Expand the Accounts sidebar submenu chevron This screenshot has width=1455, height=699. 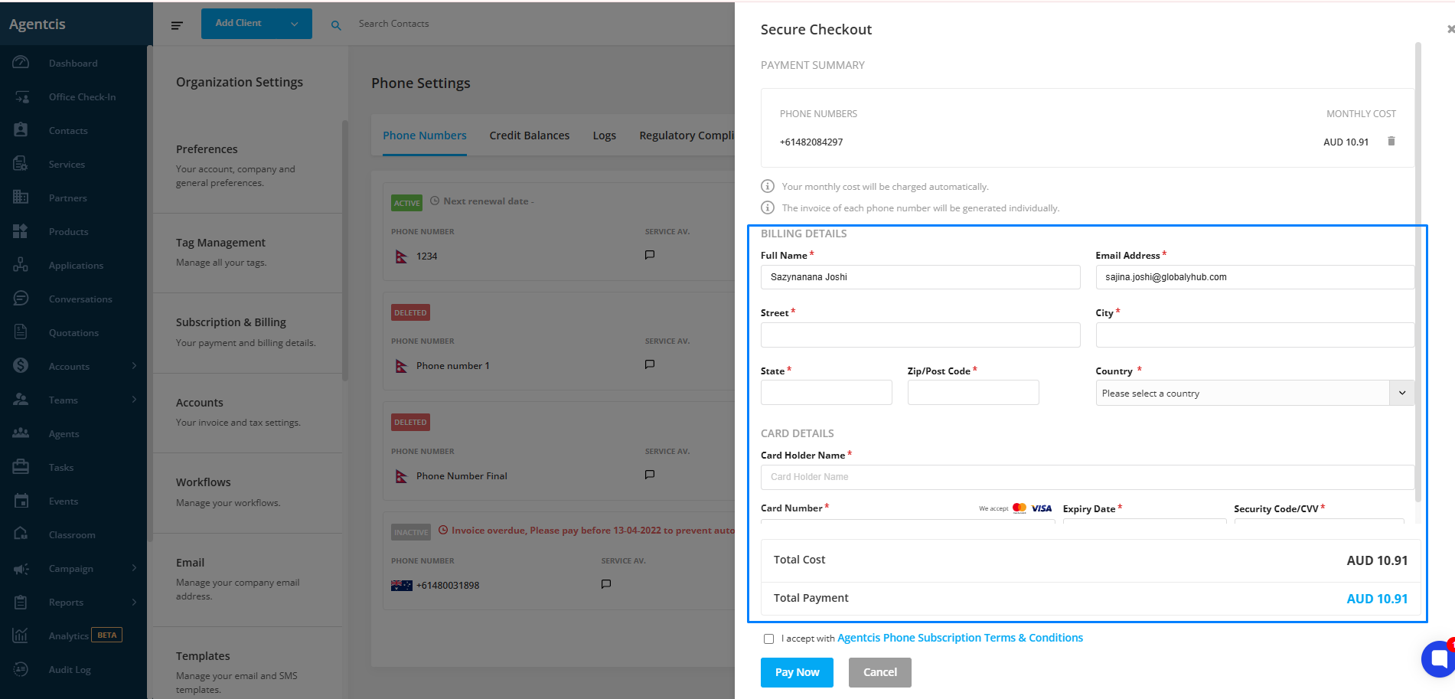[134, 366]
